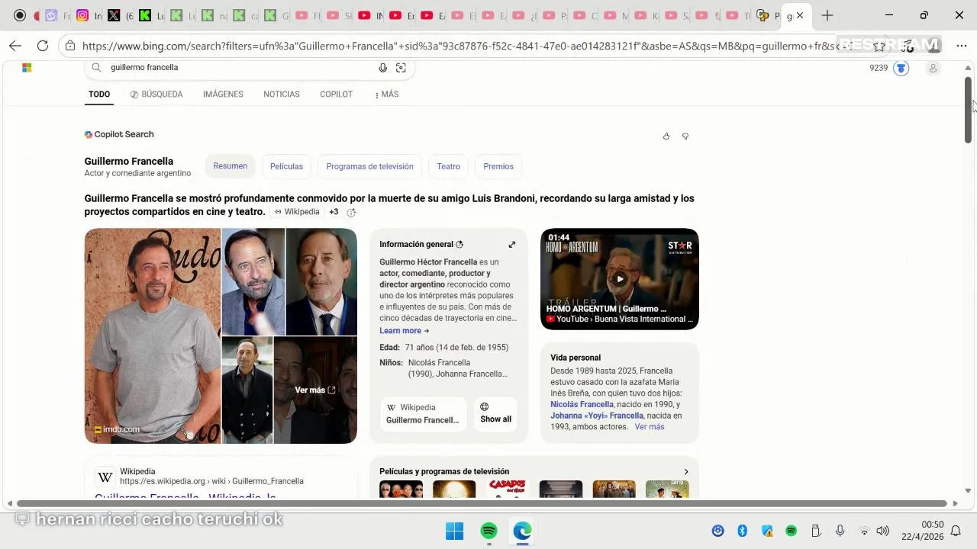
Task: Switch to the X (Twitter) browser tab
Action: [114, 15]
